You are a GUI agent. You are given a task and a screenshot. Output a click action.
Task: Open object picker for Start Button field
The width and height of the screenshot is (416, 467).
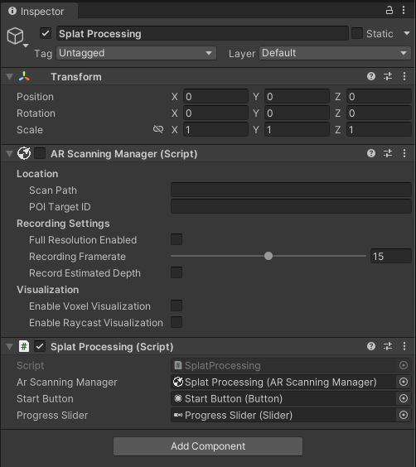pyautogui.click(x=404, y=398)
